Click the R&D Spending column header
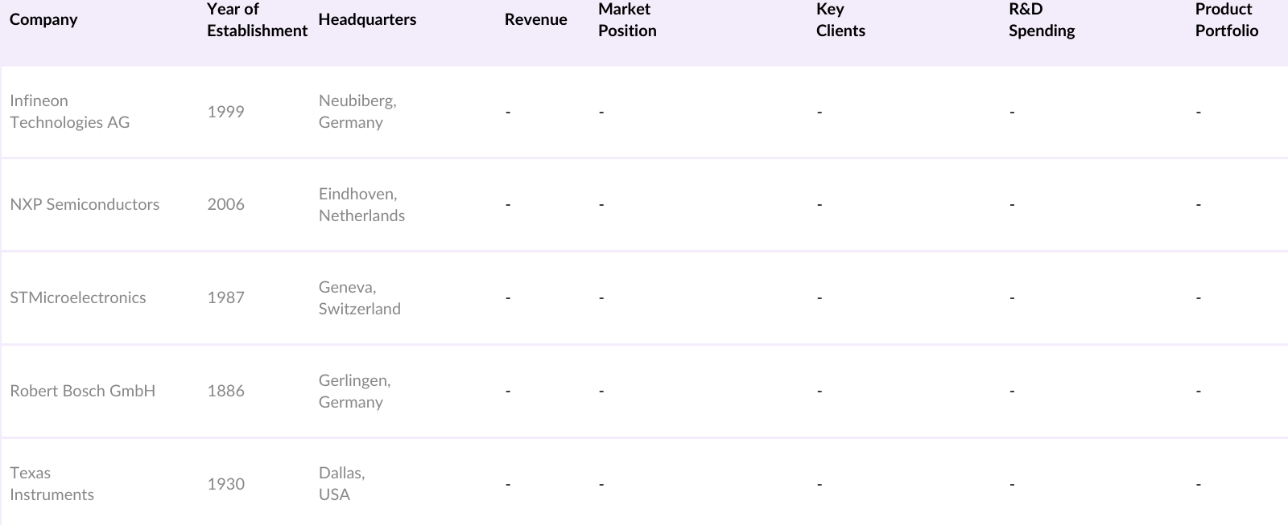The width and height of the screenshot is (1288, 525). coord(1041,20)
